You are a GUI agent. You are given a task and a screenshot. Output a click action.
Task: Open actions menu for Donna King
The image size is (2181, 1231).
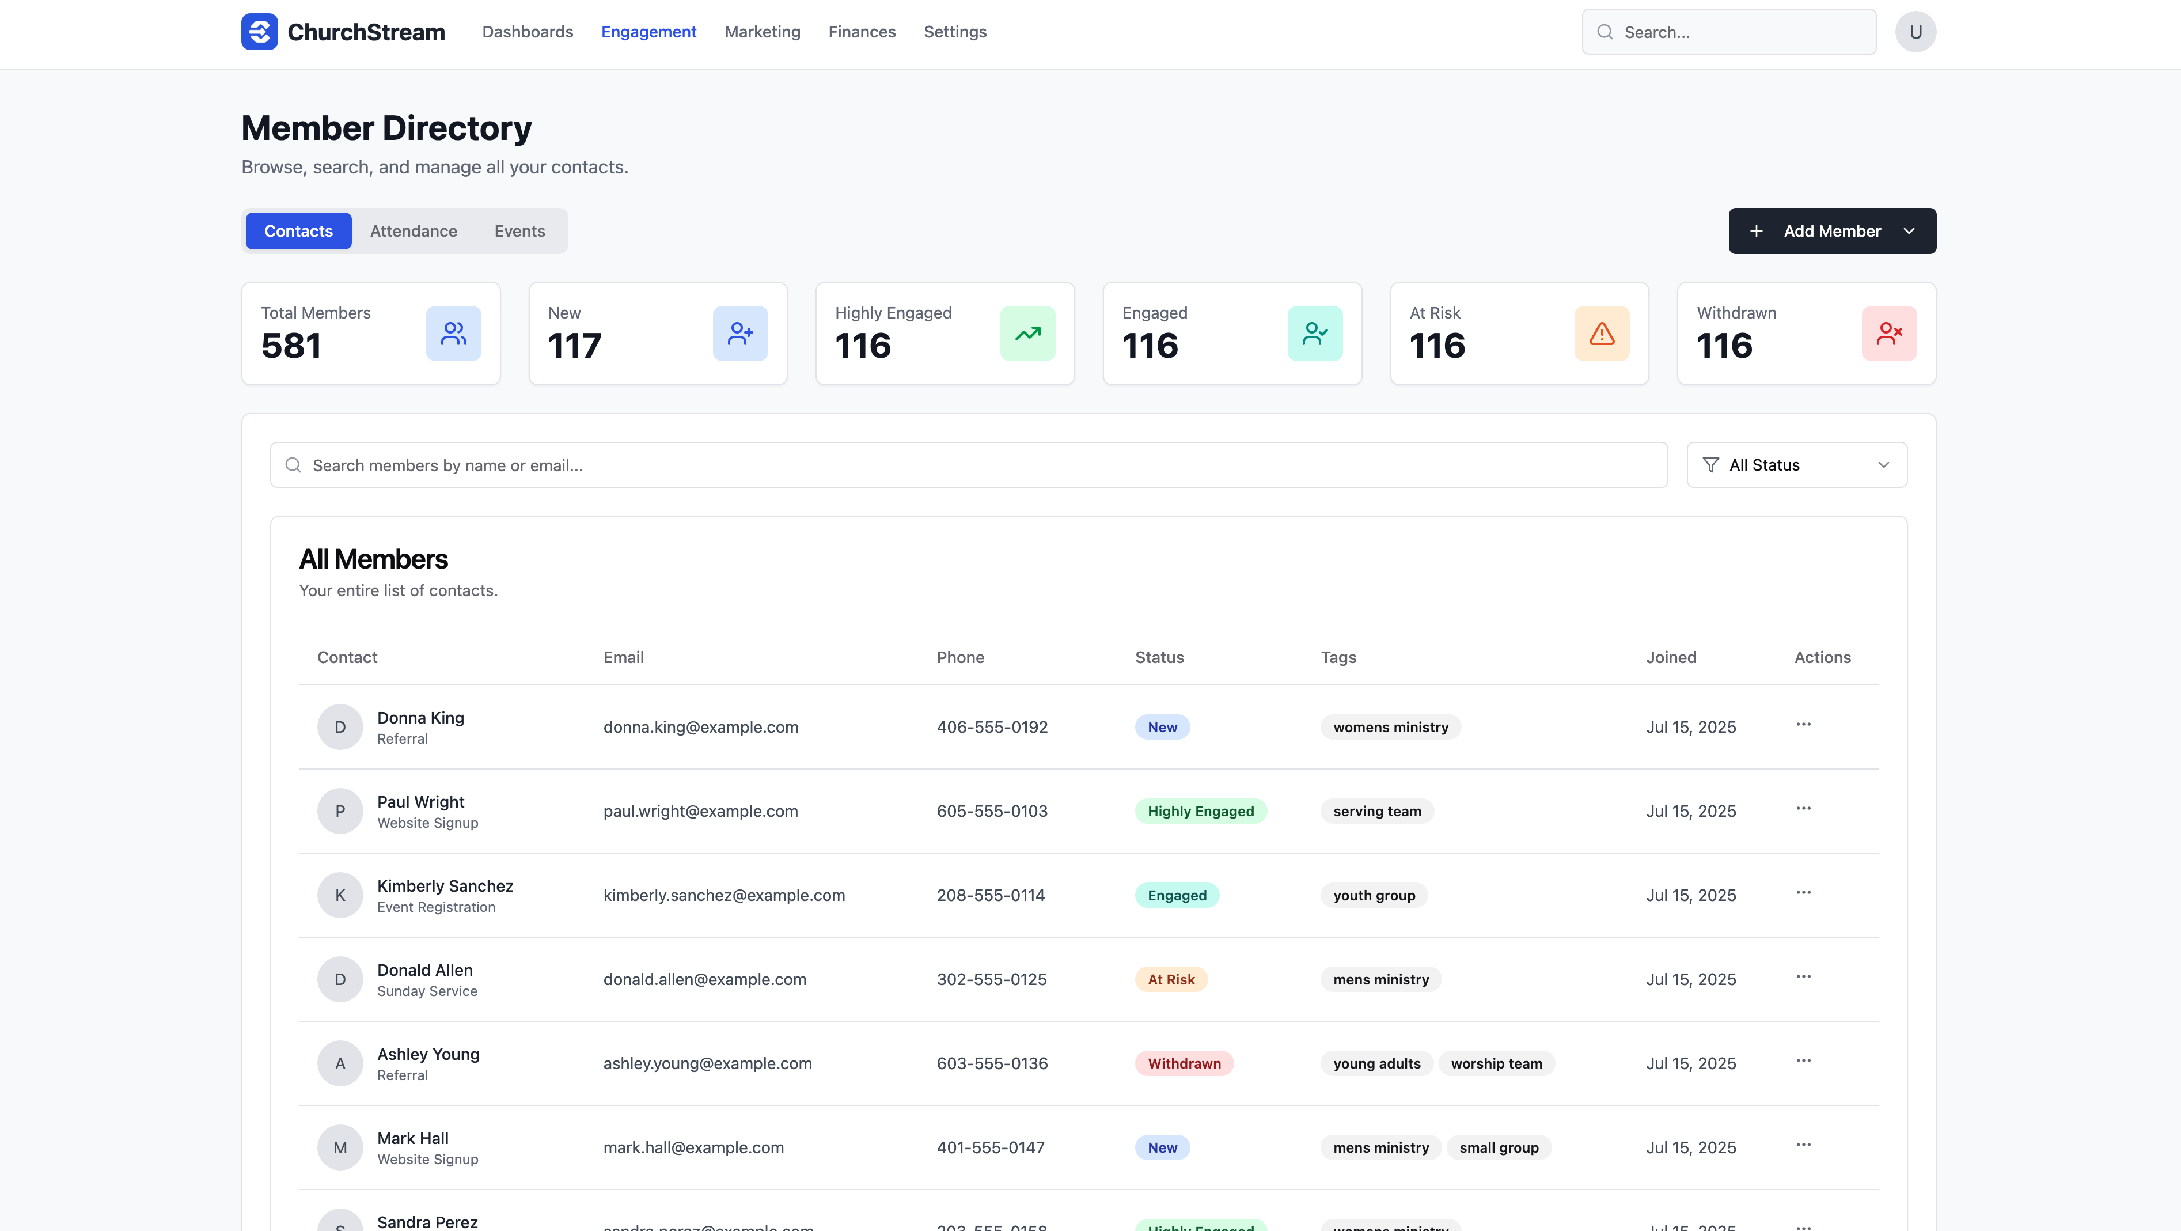1803,724
